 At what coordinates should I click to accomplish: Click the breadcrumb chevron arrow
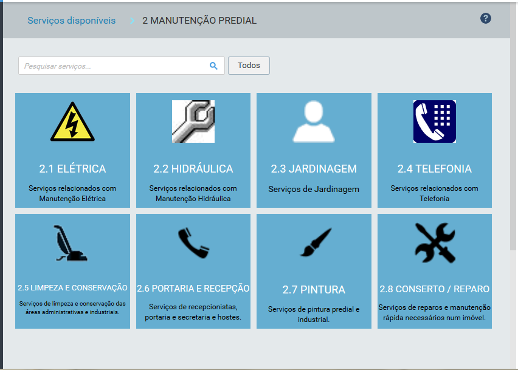pos(131,20)
